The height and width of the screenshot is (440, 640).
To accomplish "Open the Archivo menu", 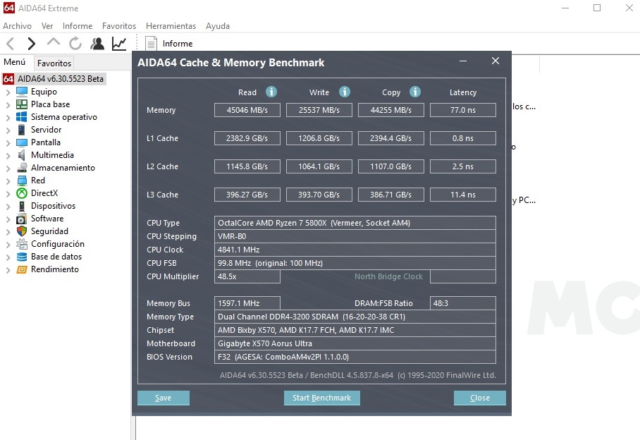I will pos(17,26).
